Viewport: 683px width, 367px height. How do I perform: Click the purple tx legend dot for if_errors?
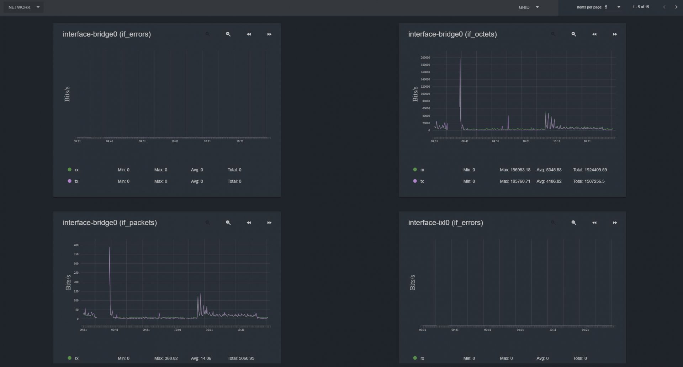[x=69, y=181]
